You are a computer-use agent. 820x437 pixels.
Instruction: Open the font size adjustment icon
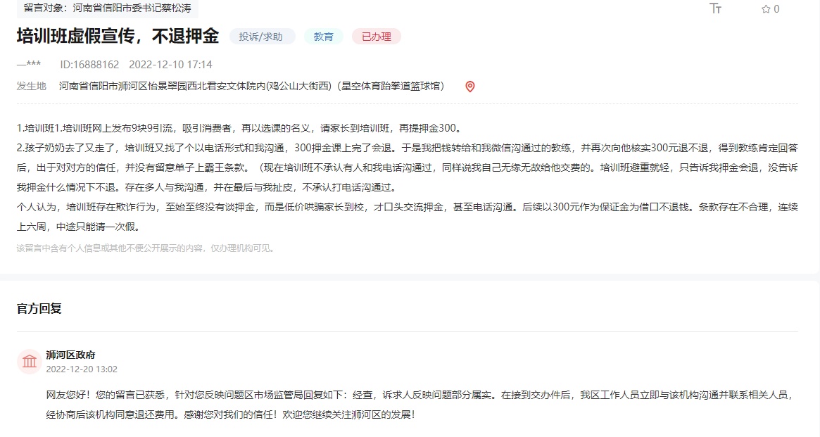point(716,8)
